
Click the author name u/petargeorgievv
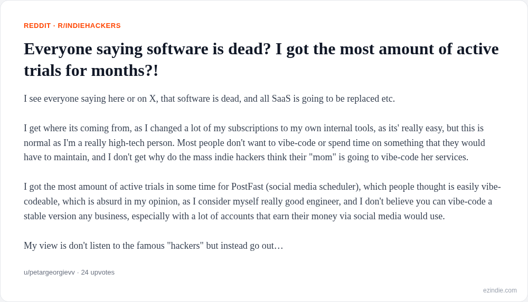(49, 272)
